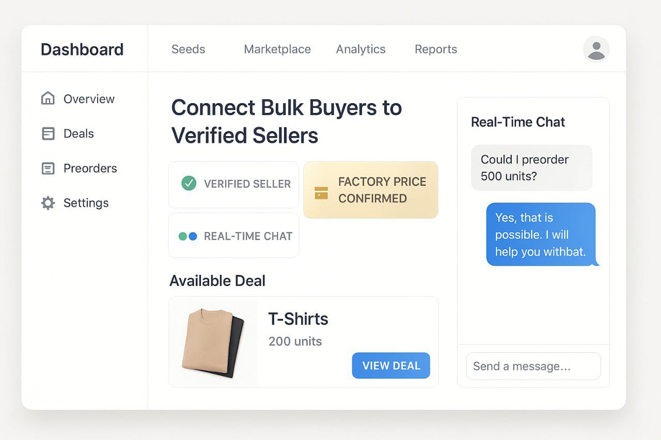Viewport: 661px width, 440px height.
Task: Click the VIEW DEAL button
Action: (391, 365)
